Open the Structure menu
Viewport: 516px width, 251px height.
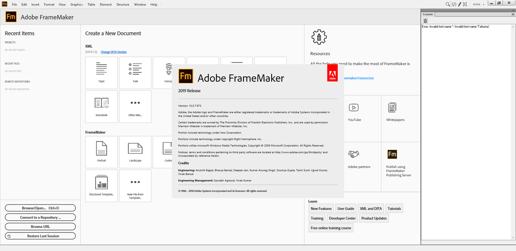123,4
